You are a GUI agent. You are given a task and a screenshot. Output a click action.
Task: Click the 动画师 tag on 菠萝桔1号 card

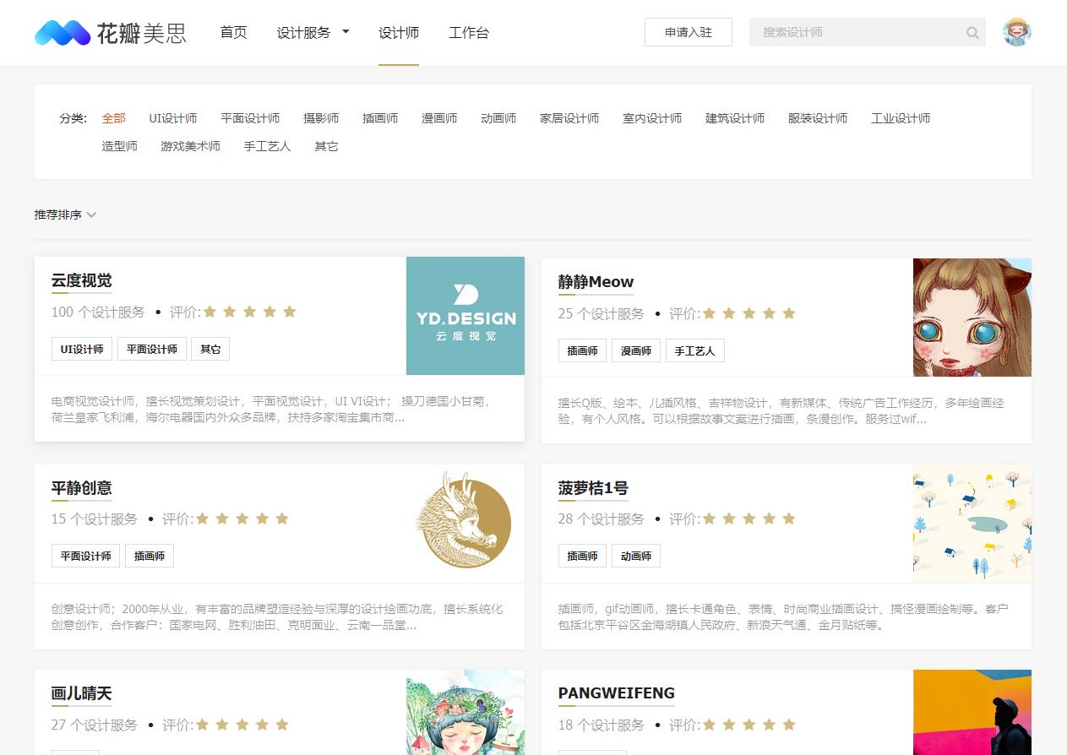(636, 556)
